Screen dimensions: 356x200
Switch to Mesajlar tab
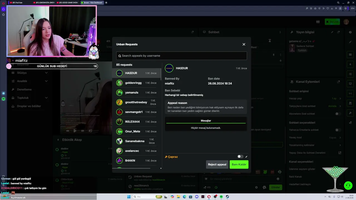[206, 121]
